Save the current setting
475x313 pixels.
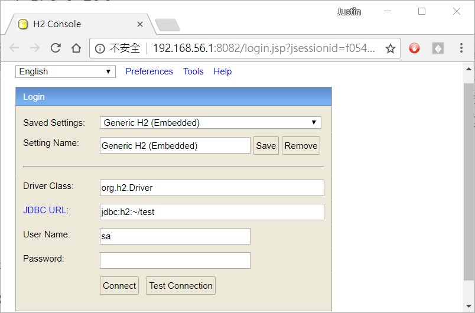point(266,146)
